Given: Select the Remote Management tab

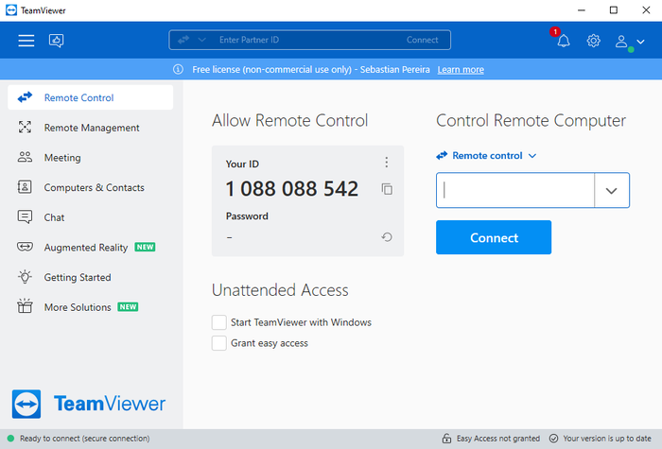Looking at the screenshot, I should (x=91, y=128).
